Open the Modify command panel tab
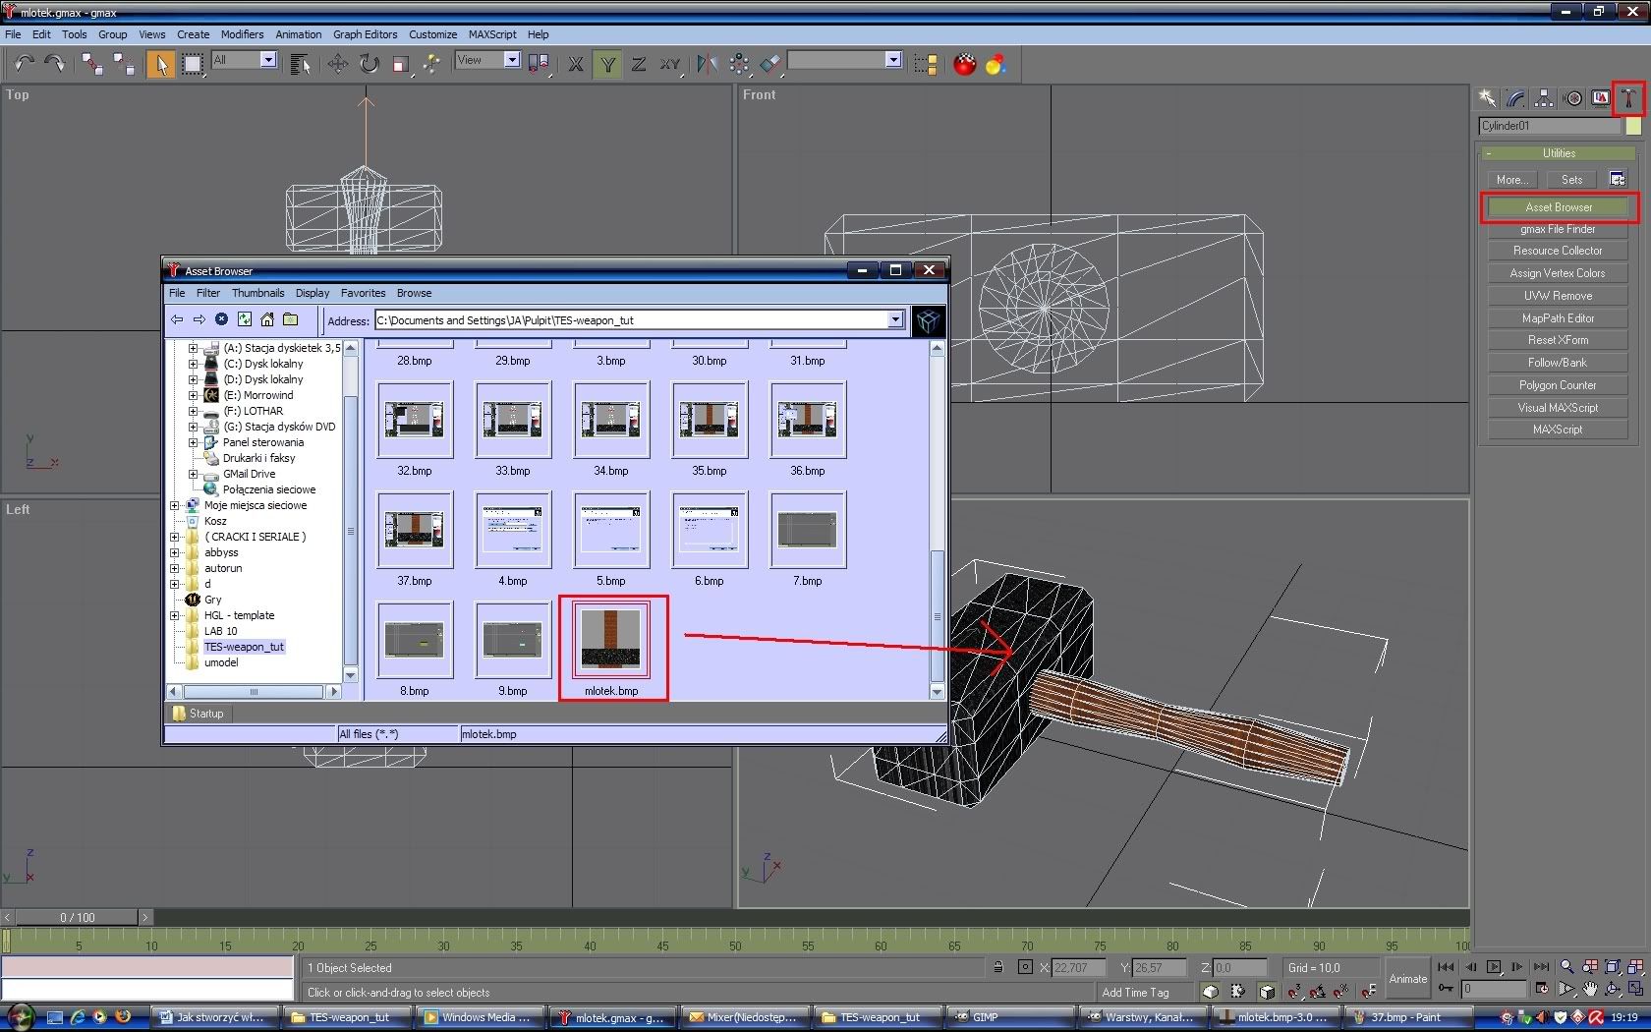Screen dimensions: 1651x1032 [1515, 97]
